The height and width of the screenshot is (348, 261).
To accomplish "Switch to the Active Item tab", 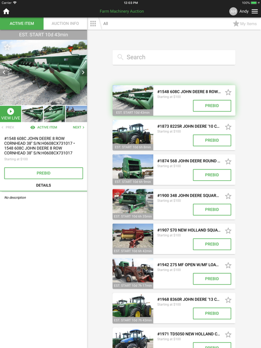I will pos(22,24).
